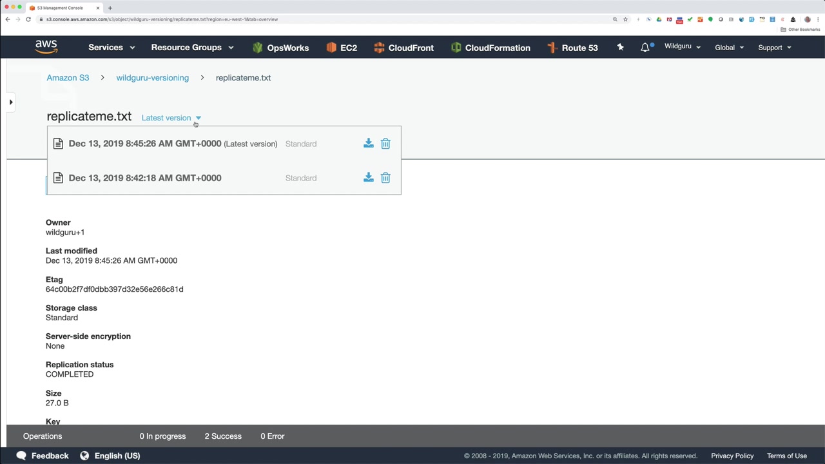Click the 27.0 B size value
The image size is (825, 464).
[x=57, y=403]
